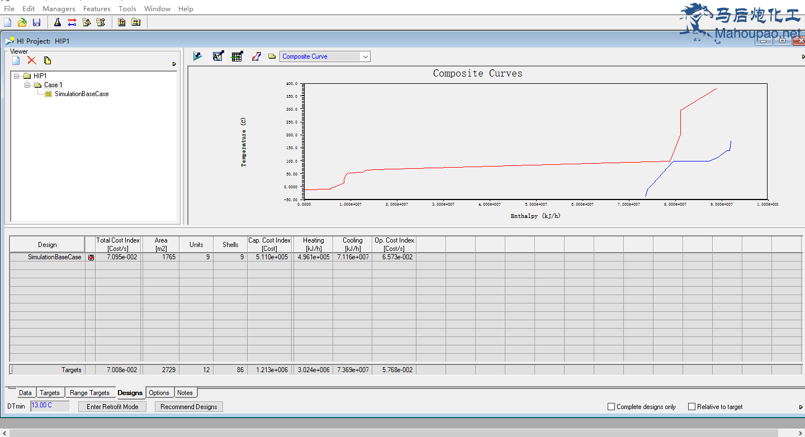This screenshot has height=437, width=805.
Task: Open the File menu
Action: 9,8
